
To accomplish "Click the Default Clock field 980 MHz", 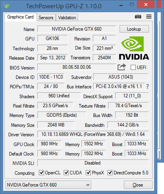I will (49, 154).
